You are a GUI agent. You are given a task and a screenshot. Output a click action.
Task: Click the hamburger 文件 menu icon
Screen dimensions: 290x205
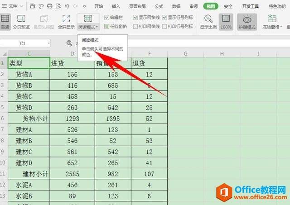tap(4, 6)
